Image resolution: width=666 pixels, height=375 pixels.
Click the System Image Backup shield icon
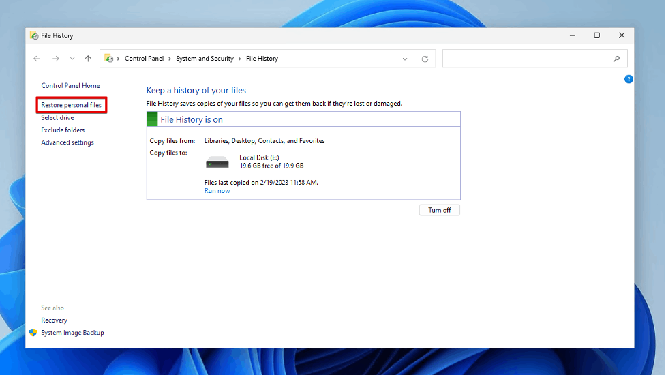33,333
